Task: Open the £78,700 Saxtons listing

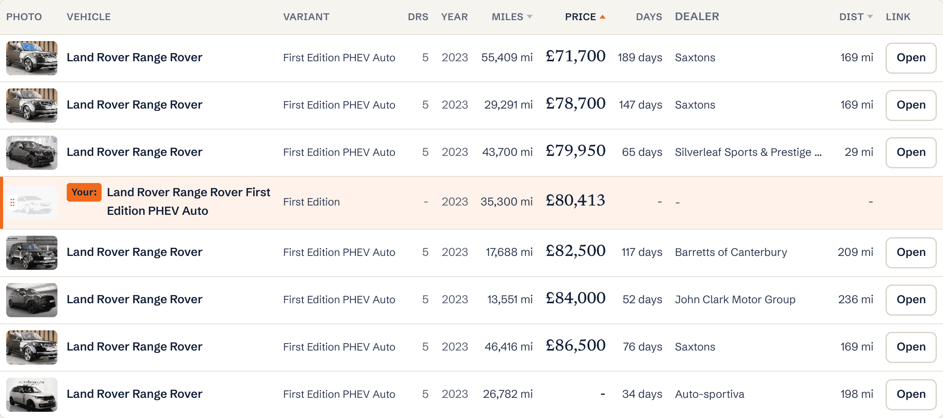Action: (911, 105)
